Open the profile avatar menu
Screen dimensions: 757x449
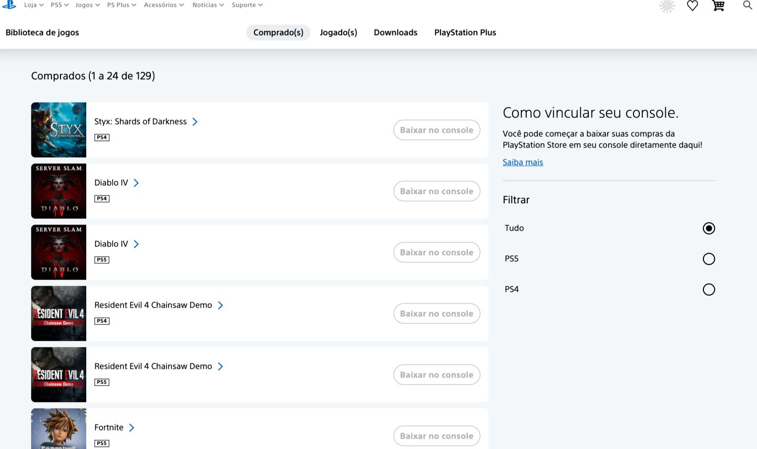point(667,6)
